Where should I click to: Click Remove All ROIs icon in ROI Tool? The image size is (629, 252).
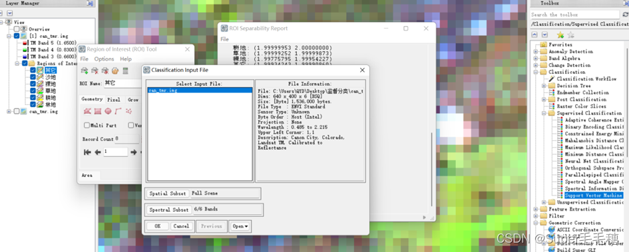pos(105,71)
